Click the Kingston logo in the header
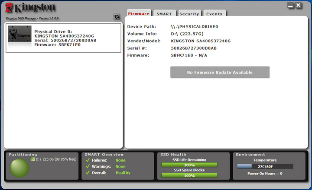Image resolution: width=312 pixels, height=190 pixels. coord(30,8)
